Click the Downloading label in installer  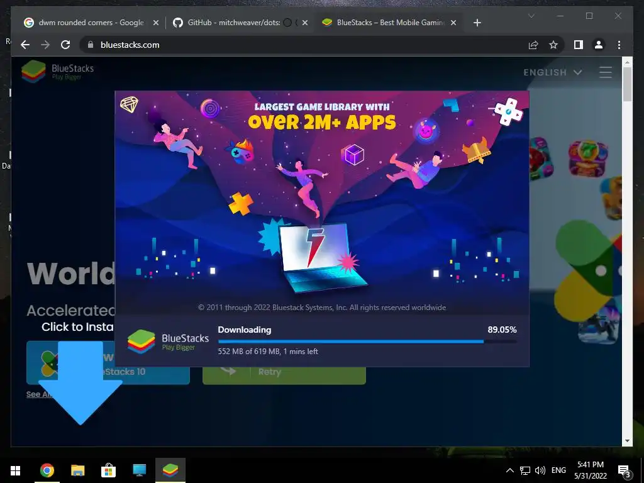(x=245, y=330)
